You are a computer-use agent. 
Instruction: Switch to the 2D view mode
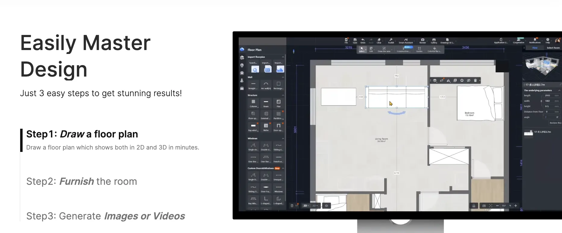tap(306, 206)
